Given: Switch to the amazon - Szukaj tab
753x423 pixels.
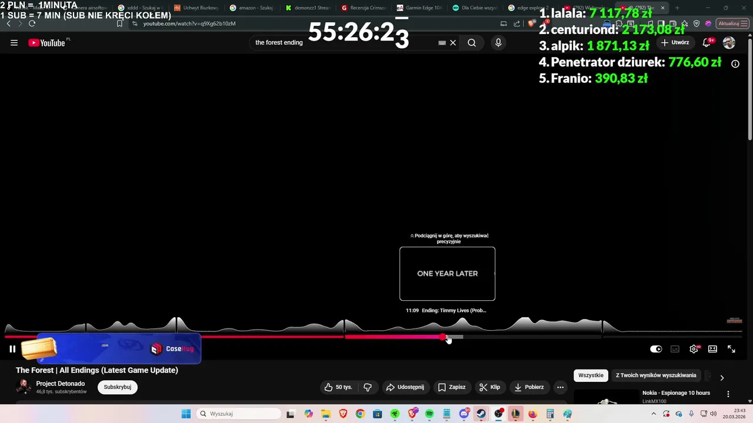Looking at the screenshot, I should point(251,8).
